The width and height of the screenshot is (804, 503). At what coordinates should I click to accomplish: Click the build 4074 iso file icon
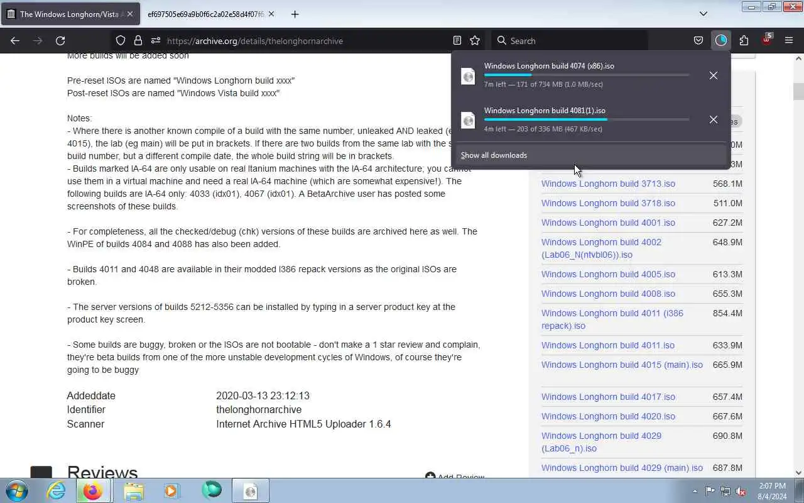coord(468,75)
